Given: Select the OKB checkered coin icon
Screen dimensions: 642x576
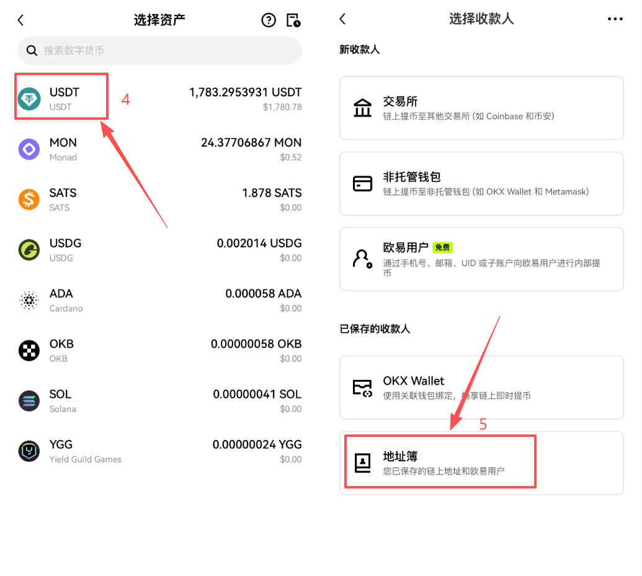Looking at the screenshot, I should (29, 351).
